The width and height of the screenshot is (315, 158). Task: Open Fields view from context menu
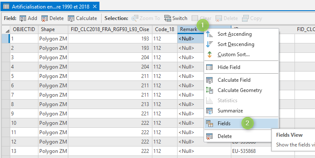241,124
